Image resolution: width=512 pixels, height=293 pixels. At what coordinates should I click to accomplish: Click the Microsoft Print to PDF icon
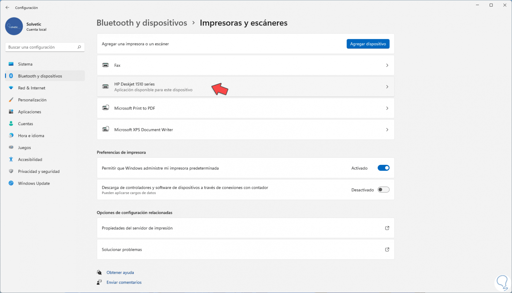click(x=106, y=108)
